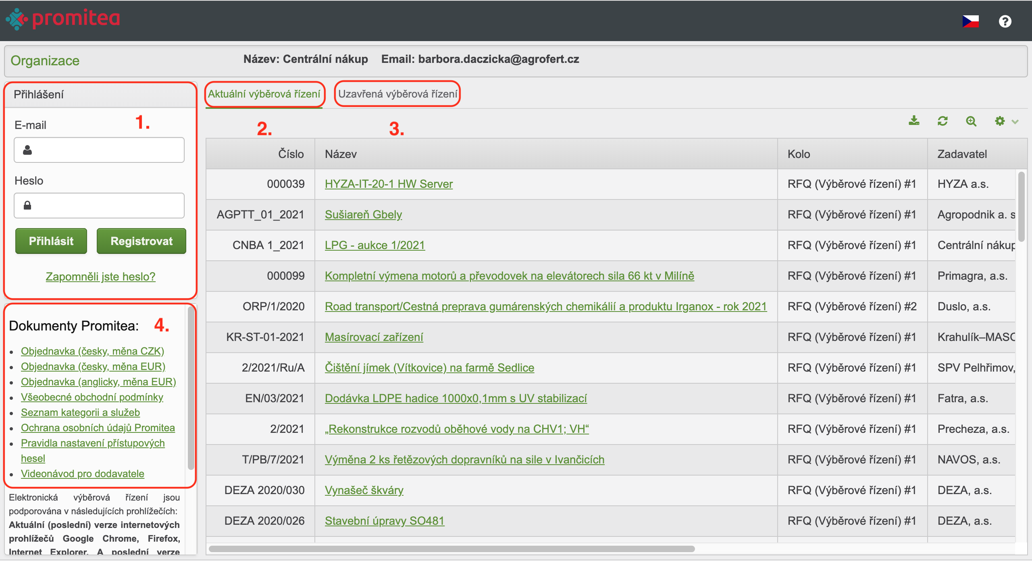Screen dimensions: 1032x561
Task: Click the table's horizontal scrollbar
Action: click(451, 549)
